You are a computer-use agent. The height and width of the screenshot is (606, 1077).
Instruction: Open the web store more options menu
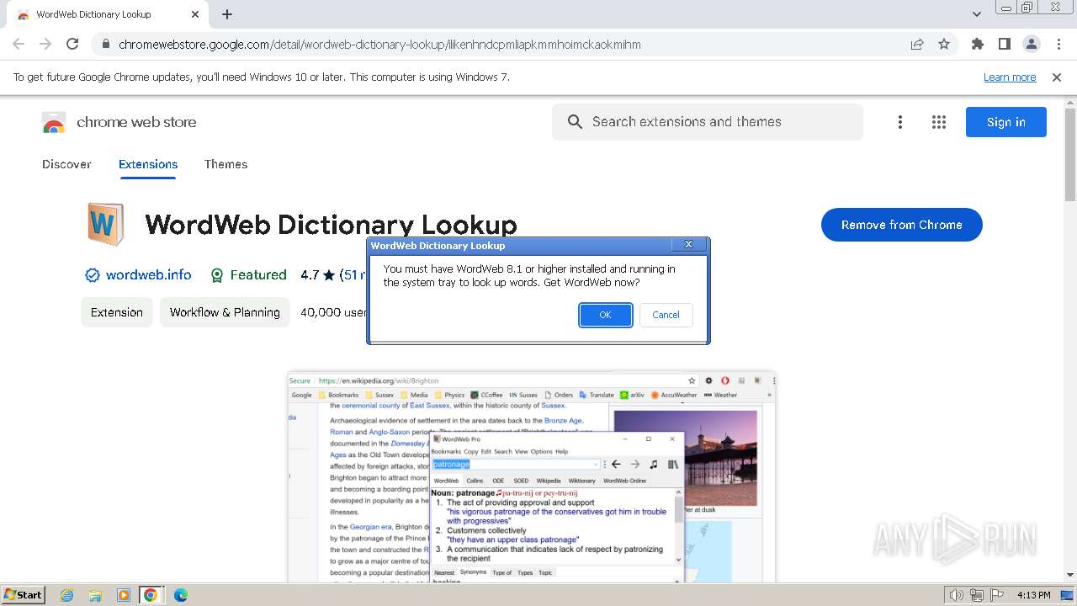(x=899, y=122)
